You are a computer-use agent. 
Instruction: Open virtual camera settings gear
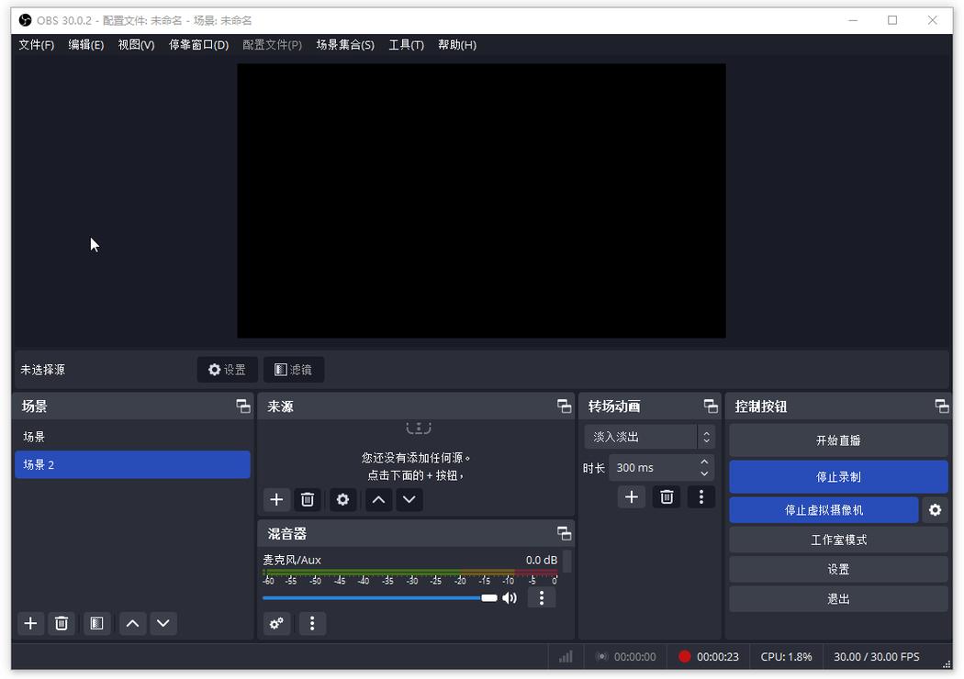coord(935,510)
